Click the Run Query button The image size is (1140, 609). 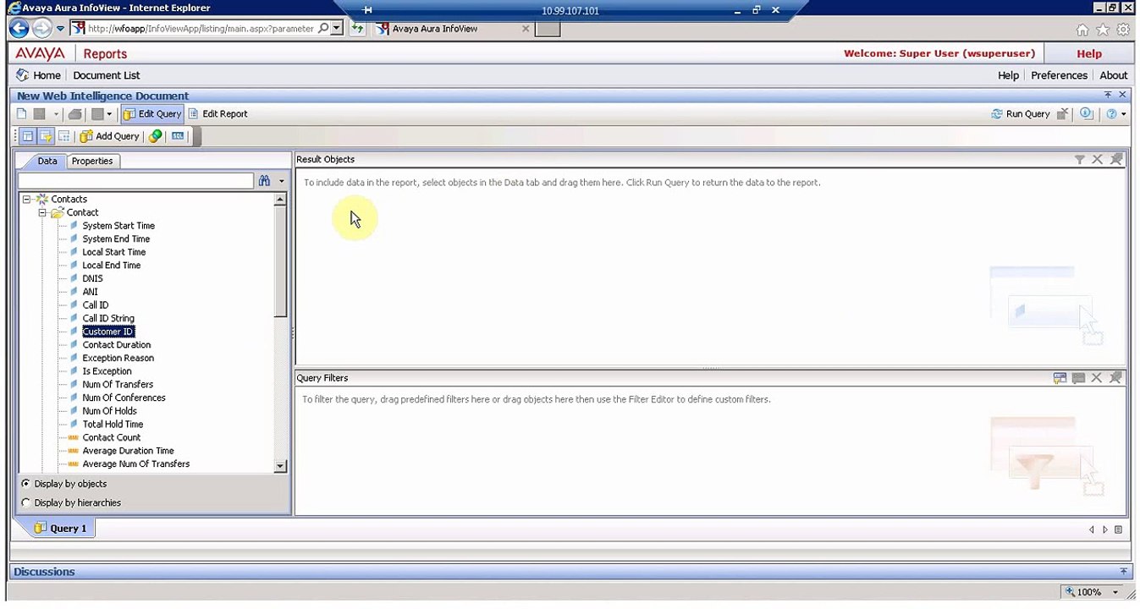point(1021,114)
